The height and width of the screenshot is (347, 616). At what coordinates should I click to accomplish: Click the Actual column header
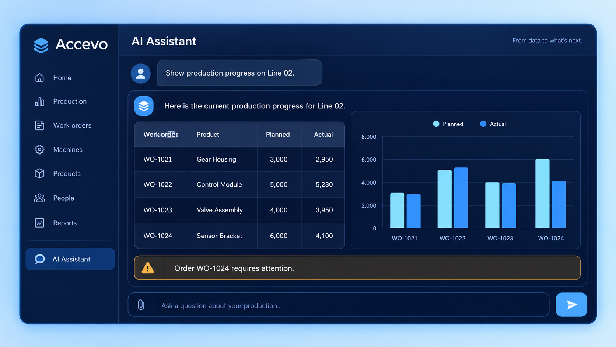(x=323, y=135)
